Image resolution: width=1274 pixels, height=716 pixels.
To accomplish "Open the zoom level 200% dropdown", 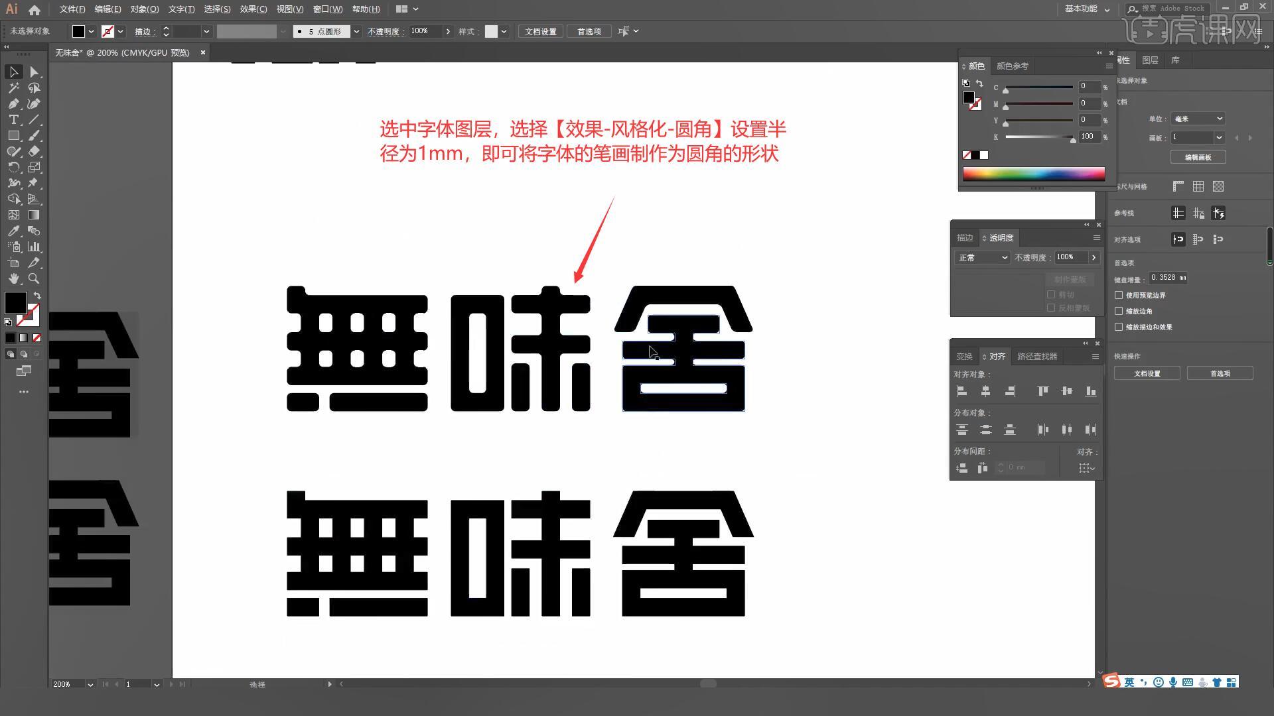I will click(x=90, y=684).
